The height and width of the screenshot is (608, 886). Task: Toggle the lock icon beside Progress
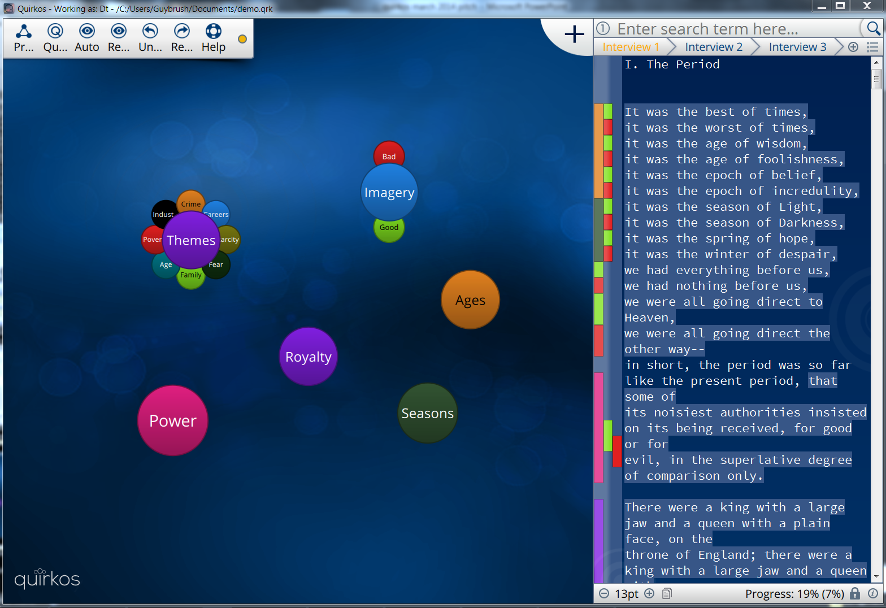click(x=855, y=593)
